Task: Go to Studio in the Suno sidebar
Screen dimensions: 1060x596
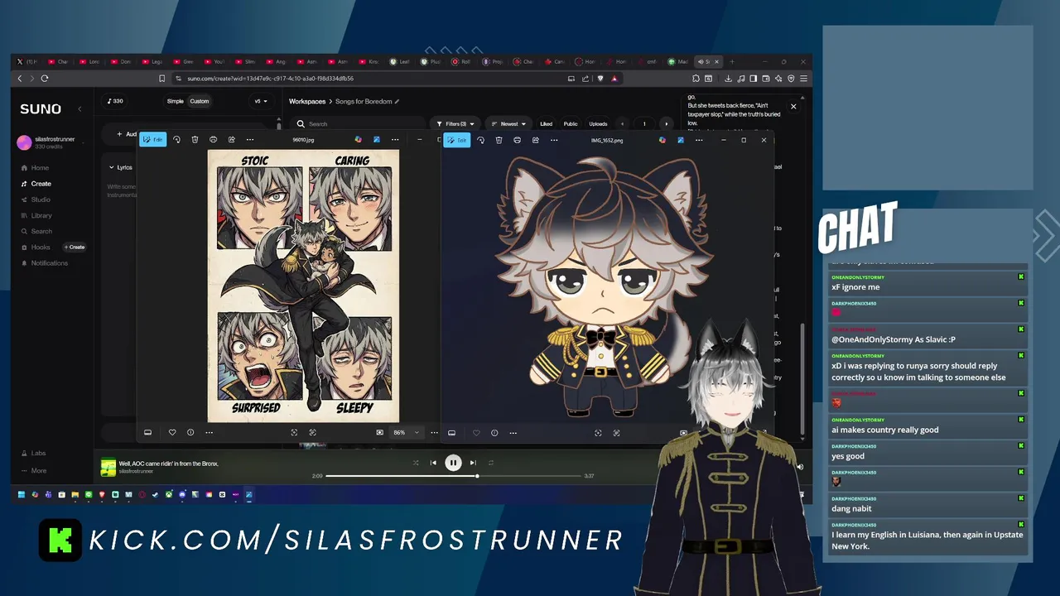Action: coord(36,199)
